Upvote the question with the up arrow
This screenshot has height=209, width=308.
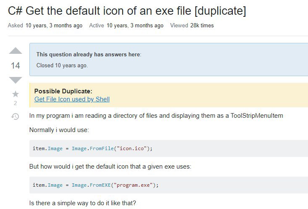pos(16,51)
